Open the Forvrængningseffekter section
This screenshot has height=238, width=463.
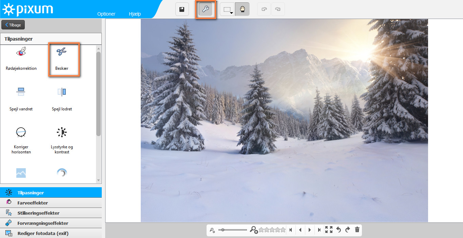(42, 223)
